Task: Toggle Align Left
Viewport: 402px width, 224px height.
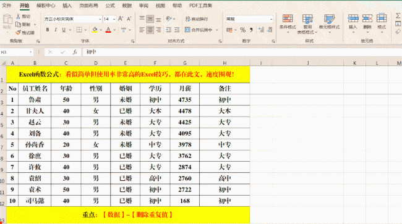Action: tap(142, 30)
